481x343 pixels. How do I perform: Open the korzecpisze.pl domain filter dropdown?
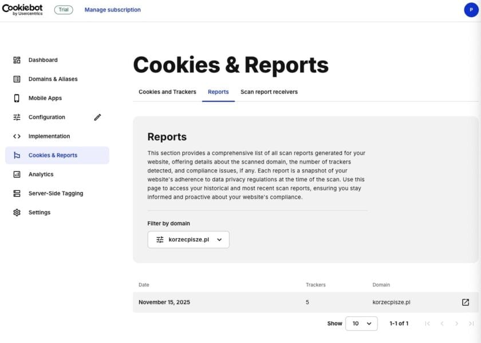[188, 240]
